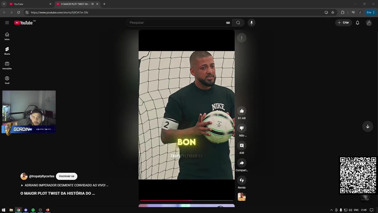Close the O MAIOR PLOT TWIST tab

97,4
